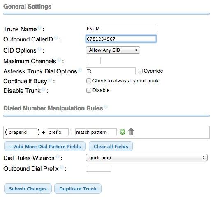Image resolution: width=215 pixels, height=197 pixels.
Task: Show help tooltip for Outbound Dial Prefix
Action: click(62, 167)
